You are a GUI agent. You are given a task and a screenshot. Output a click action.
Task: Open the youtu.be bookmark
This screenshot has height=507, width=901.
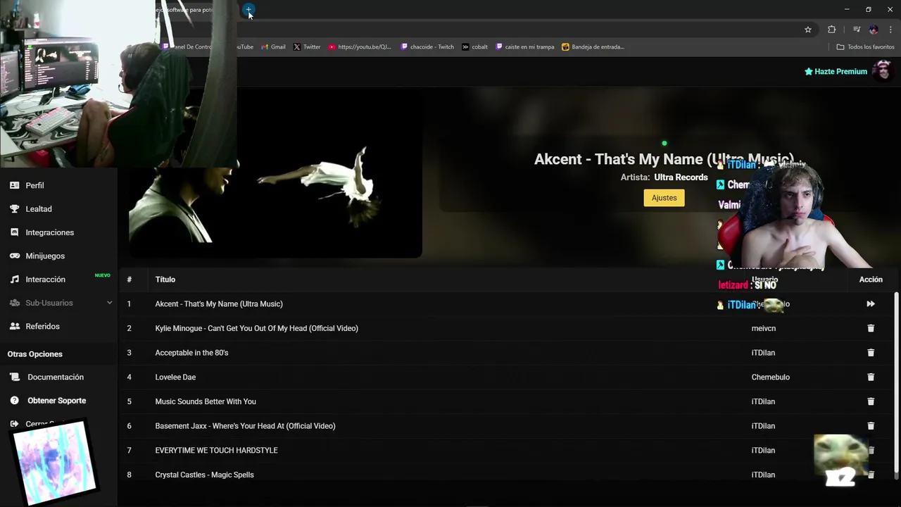[x=360, y=47]
